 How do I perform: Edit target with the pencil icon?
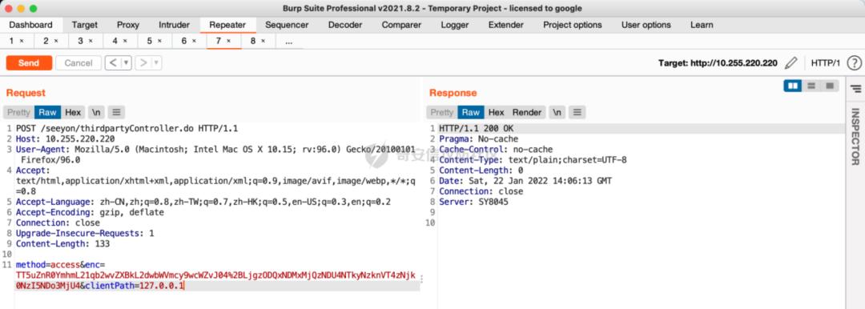(791, 63)
